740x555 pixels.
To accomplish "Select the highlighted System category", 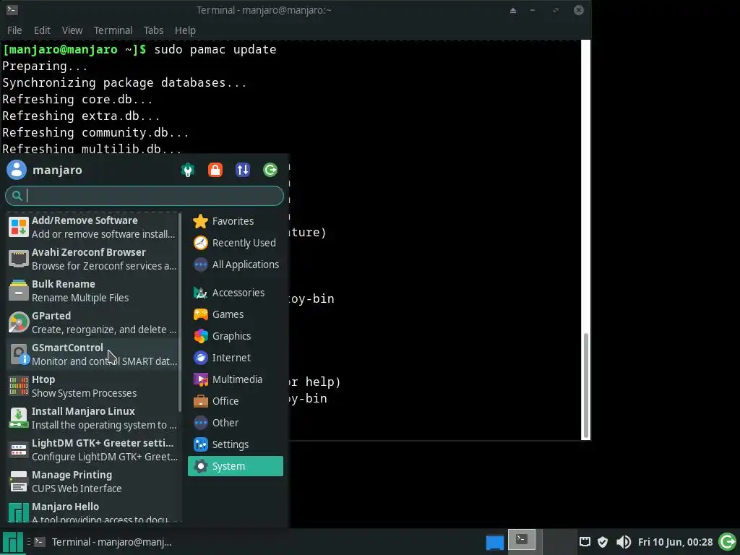I will pyautogui.click(x=236, y=466).
